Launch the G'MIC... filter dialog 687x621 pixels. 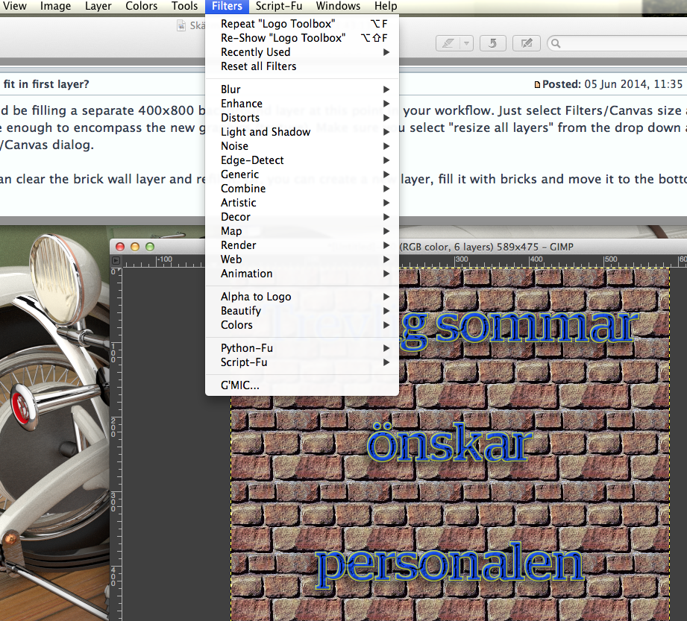pos(302,385)
